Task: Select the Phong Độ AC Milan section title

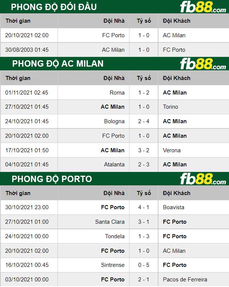Action: (58, 64)
